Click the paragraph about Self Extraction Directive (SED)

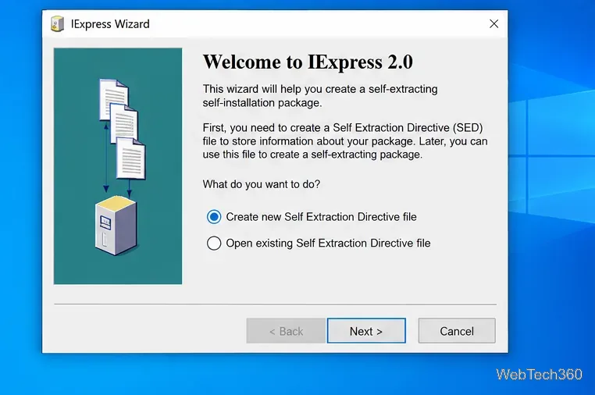coord(345,141)
